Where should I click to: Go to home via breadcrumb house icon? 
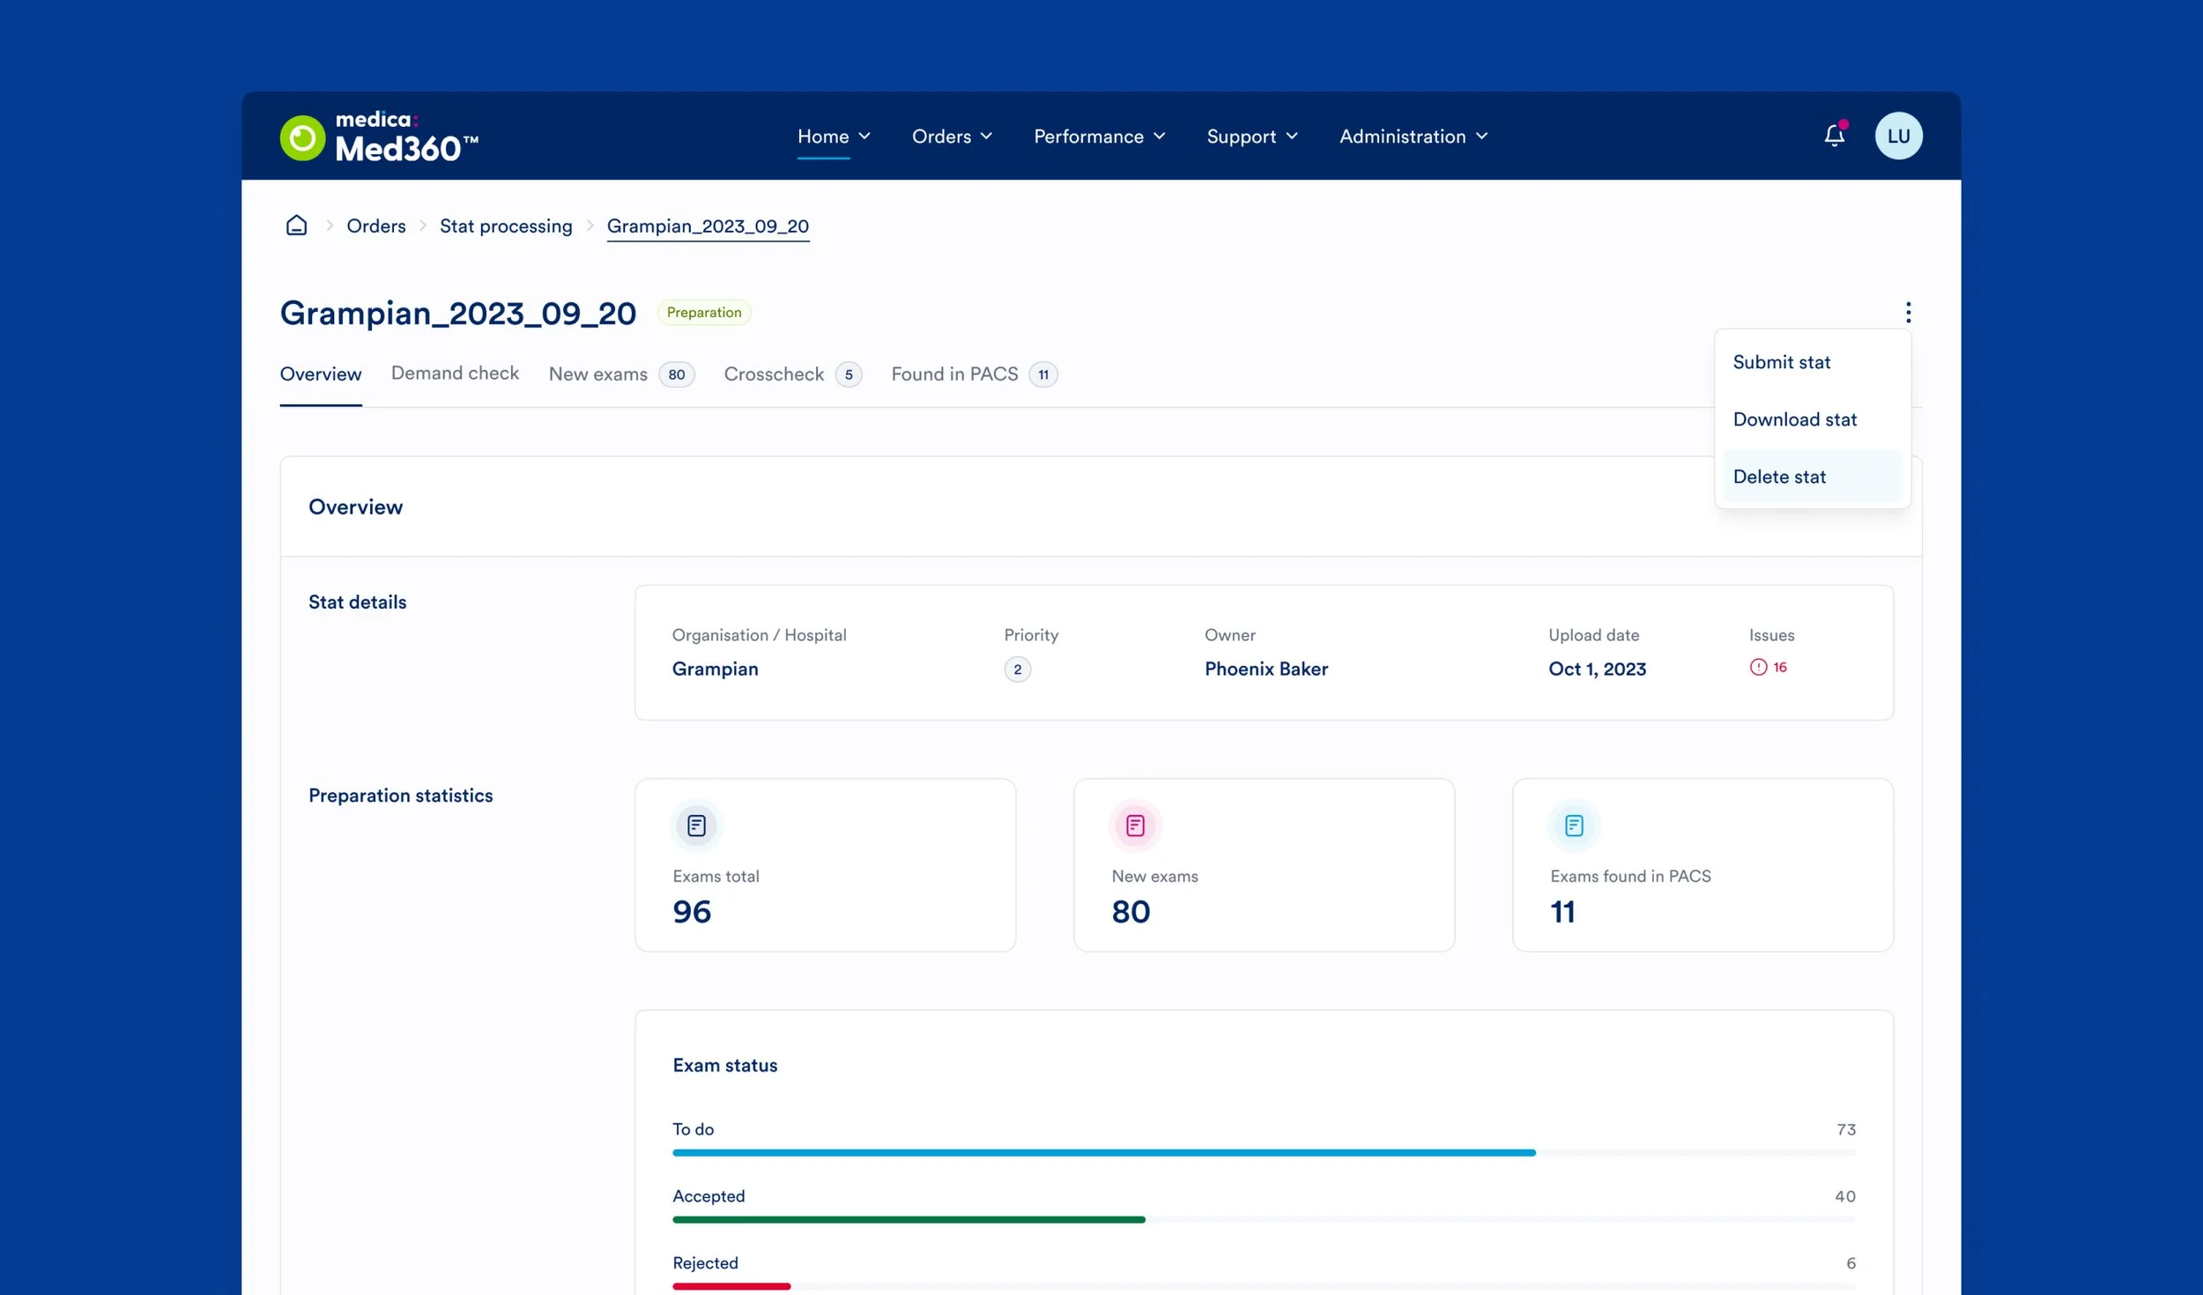click(297, 226)
